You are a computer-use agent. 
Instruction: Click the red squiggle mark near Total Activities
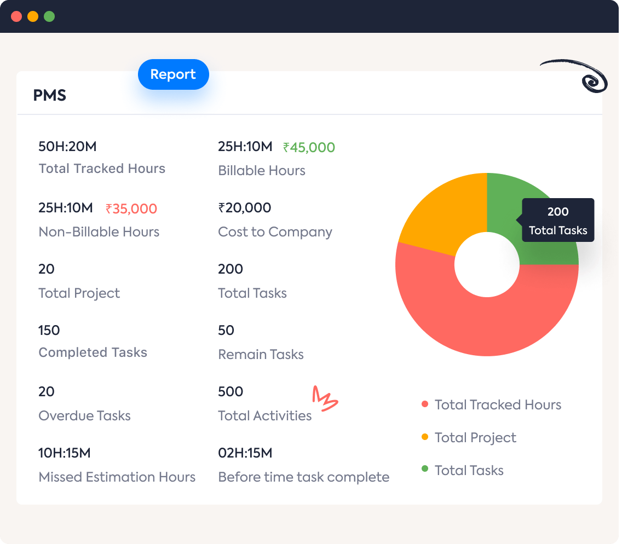point(325,398)
